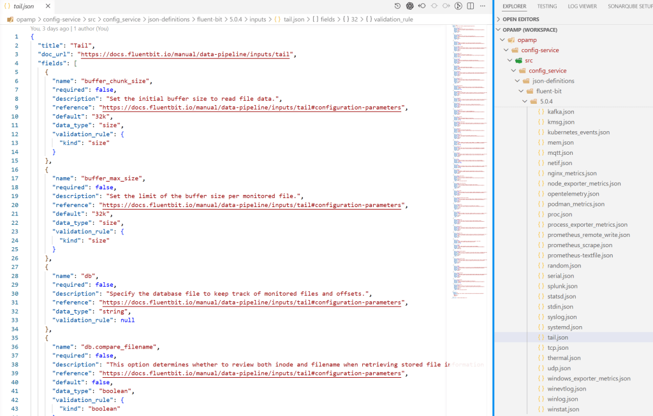Click the middle diamond change-toggle icon
The image size is (653, 416).
click(434, 6)
